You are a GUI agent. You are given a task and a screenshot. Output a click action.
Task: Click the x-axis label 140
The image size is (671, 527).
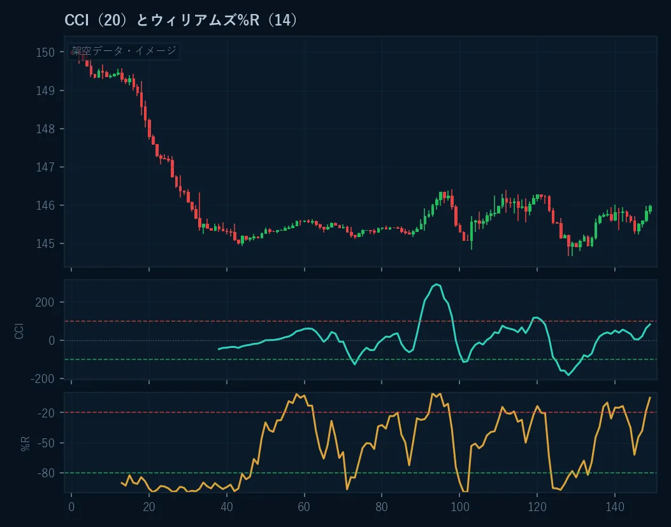[615, 507]
